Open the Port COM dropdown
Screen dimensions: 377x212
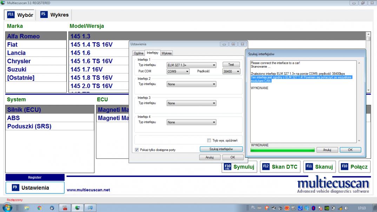pyautogui.click(x=178, y=71)
